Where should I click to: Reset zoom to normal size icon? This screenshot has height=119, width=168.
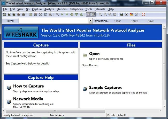(x=110, y=14)
